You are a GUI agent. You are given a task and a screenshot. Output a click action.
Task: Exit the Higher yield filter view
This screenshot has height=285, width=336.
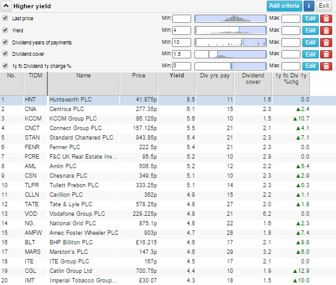(323, 6)
